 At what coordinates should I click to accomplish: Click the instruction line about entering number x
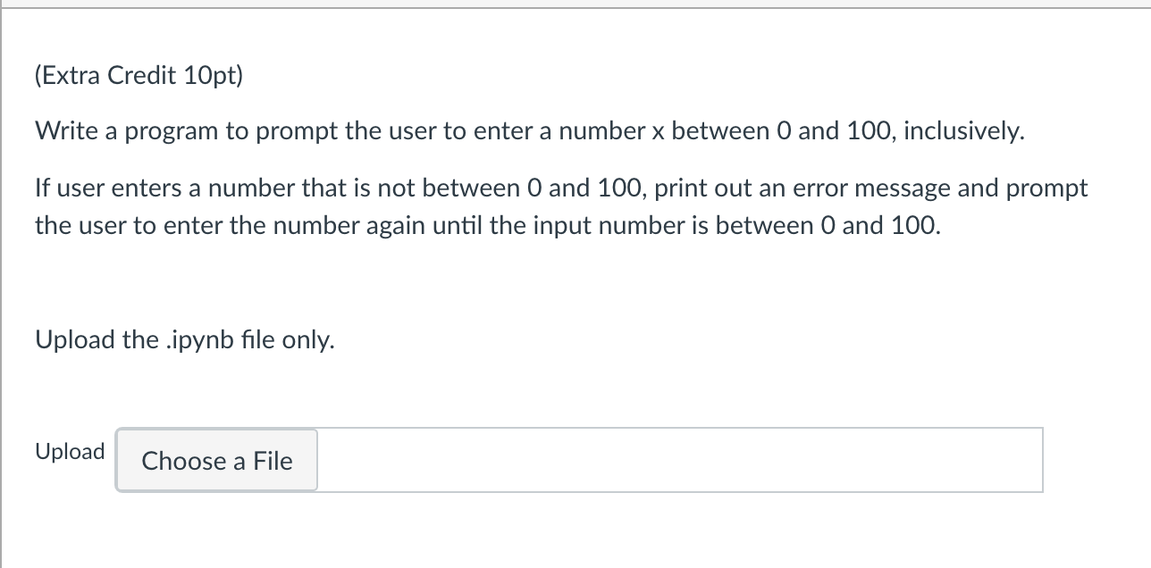click(x=527, y=131)
